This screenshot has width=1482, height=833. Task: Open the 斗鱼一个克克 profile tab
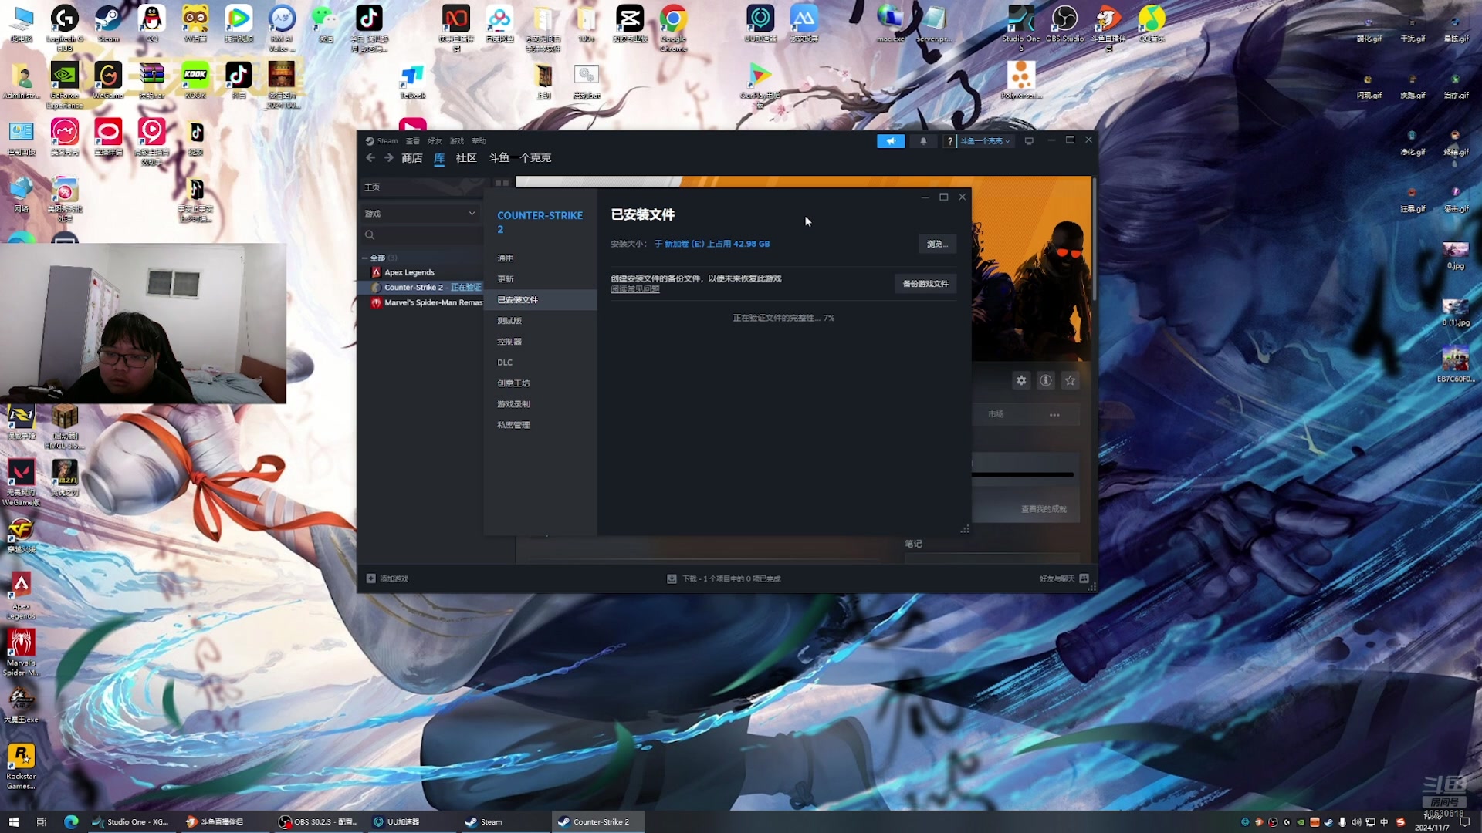pos(519,157)
